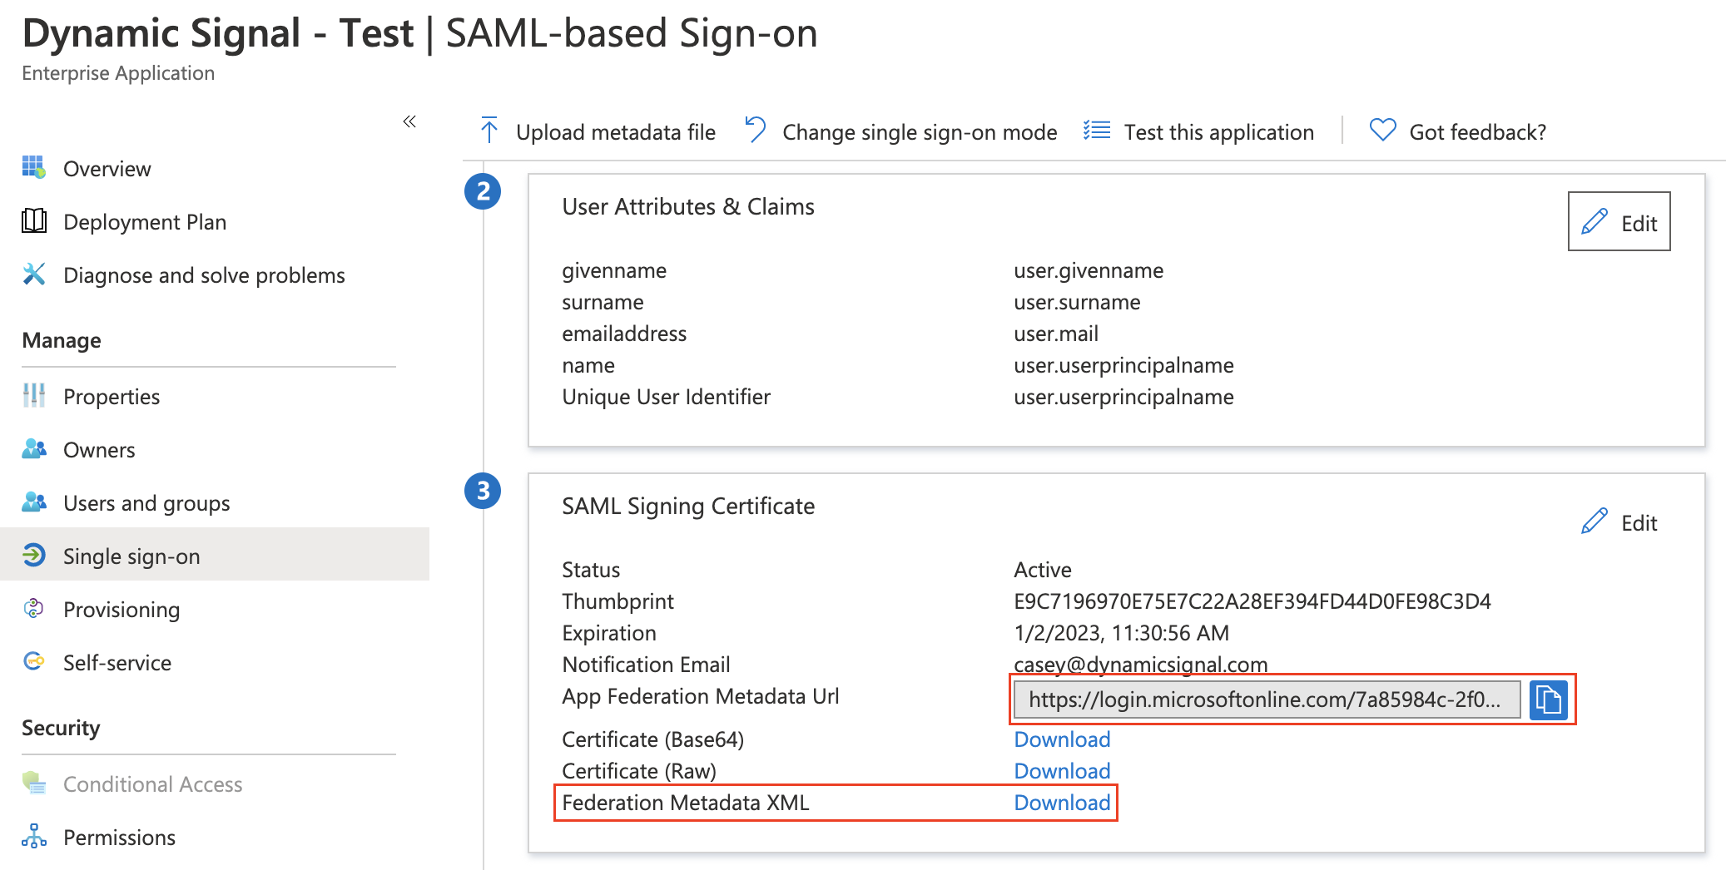This screenshot has width=1726, height=870.
Task: Click the Test this application list icon
Action: tap(1097, 131)
